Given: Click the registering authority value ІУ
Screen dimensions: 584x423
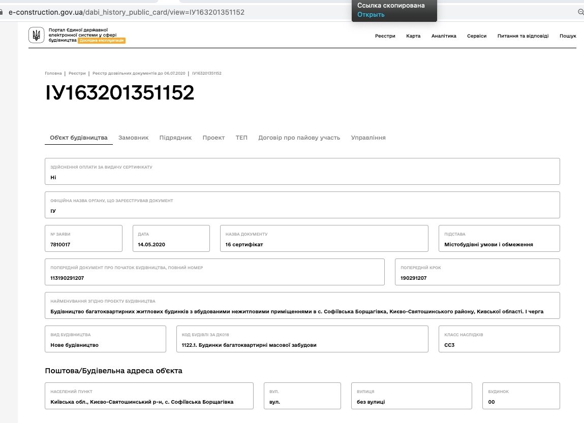Looking at the screenshot, I should 53,211.
